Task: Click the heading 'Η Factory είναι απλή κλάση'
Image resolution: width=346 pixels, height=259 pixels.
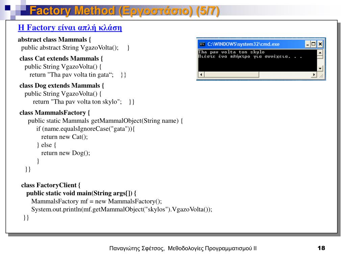Action: [70, 28]
